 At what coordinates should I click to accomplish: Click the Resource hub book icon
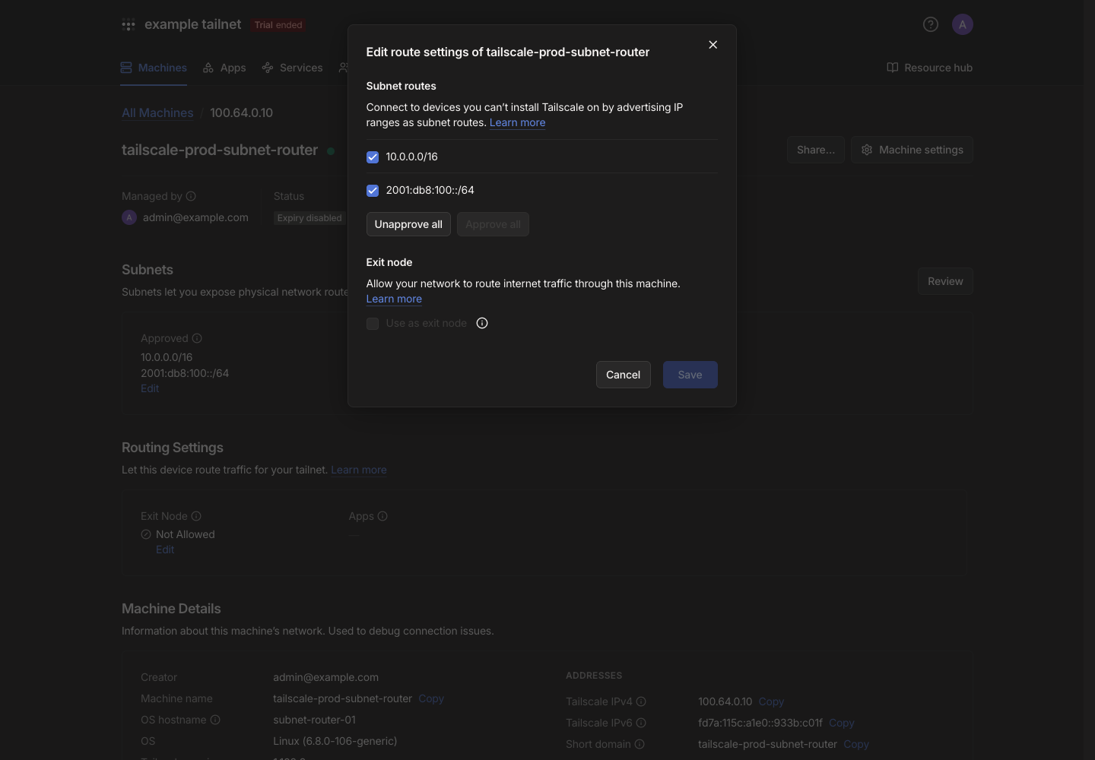[893, 68]
